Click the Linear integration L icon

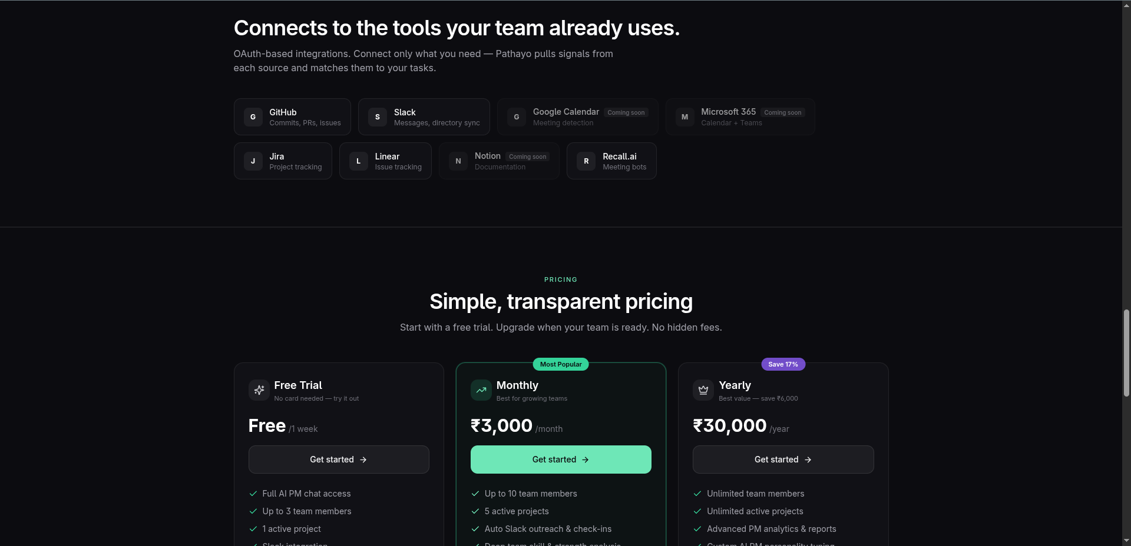pyautogui.click(x=359, y=161)
